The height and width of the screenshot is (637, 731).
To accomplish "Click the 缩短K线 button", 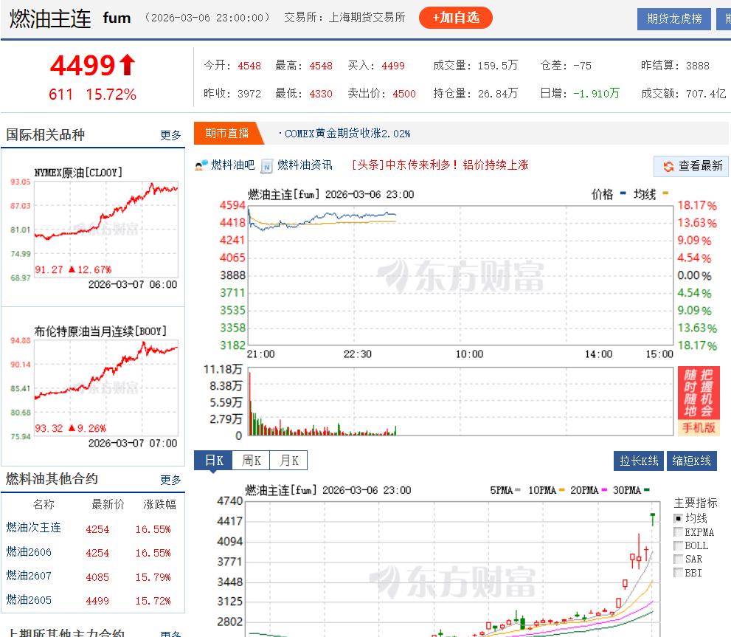I will click(691, 461).
